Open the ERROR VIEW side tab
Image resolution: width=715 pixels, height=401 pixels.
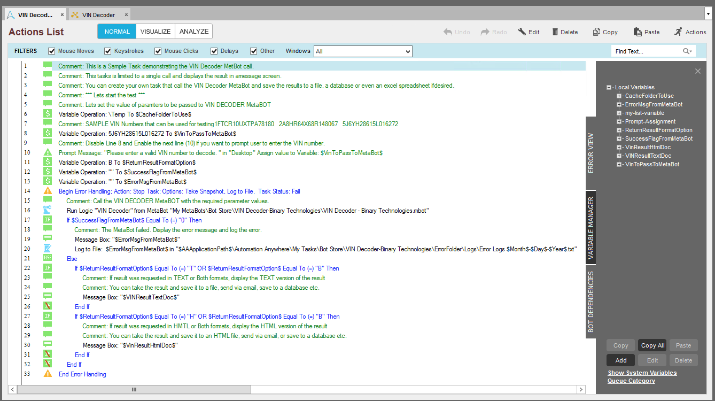click(x=590, y=153)
